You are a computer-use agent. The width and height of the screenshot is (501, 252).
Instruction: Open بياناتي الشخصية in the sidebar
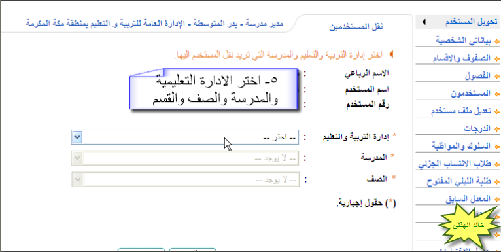click(464, 41)
